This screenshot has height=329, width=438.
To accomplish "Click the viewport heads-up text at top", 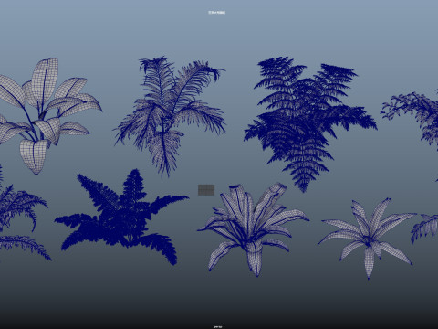I will 217,13.
